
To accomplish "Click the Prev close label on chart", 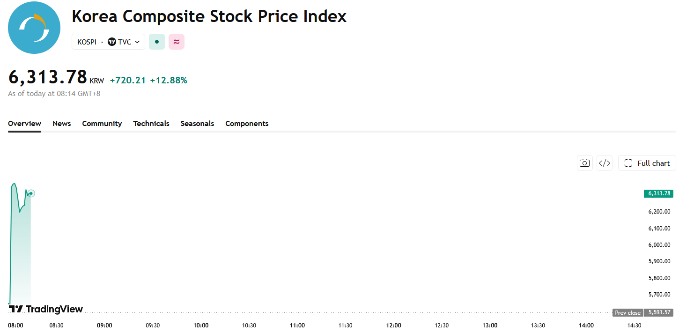I will (627, 312).
